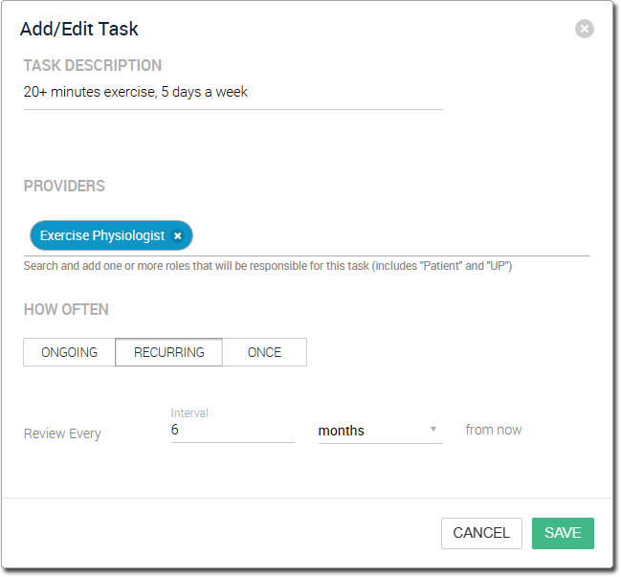
Task: Close the Add/Edit Task dialog
Action: (x=585, y=29)
